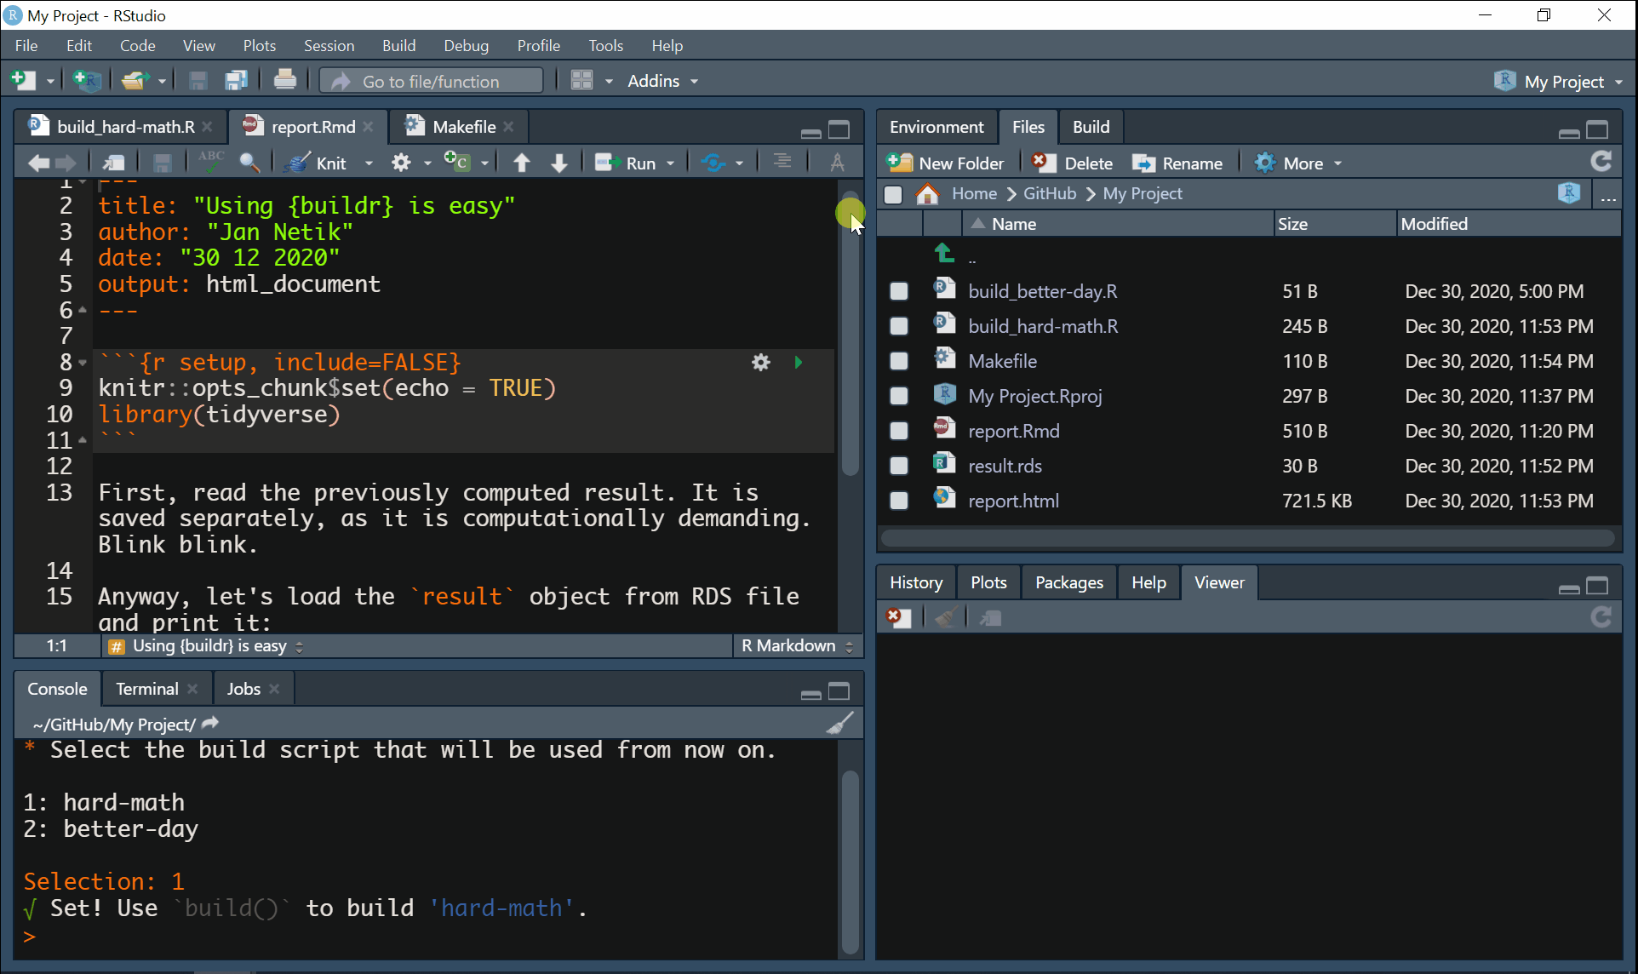Check the result.rds checkbox
The image size is (1638, 974).
899,466
